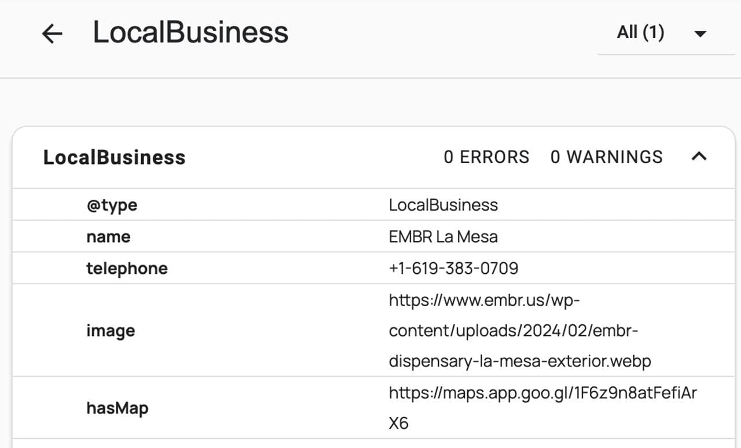Click the back arrow icon
The image size is (741, 448).
click(52, 34)
